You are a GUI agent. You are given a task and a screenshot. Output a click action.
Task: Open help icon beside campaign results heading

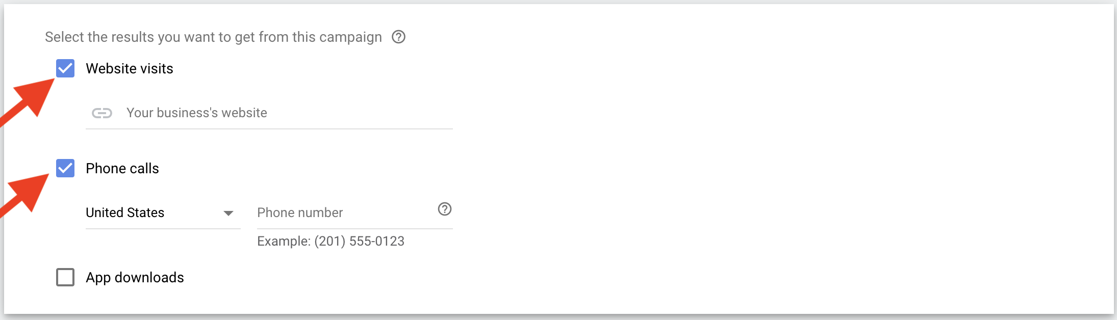[398, 37]
